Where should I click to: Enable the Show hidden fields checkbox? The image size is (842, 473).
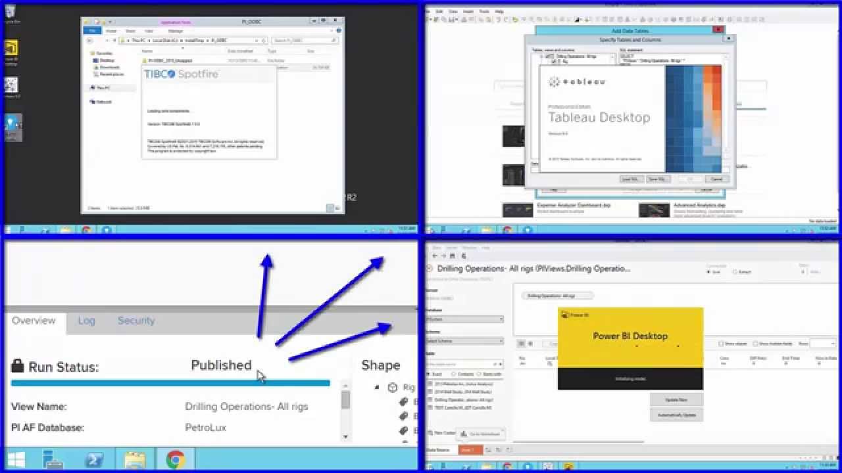click(x=755, y=344)
